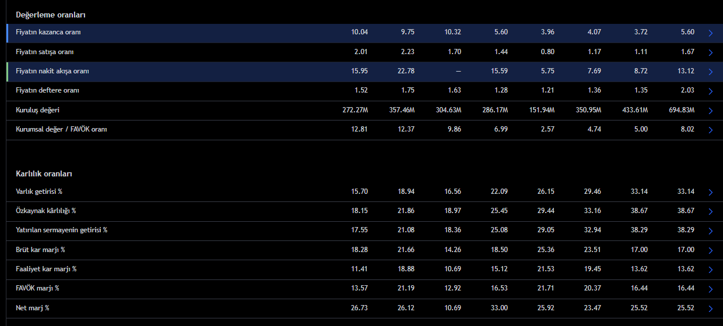Image resolution: width=723 pixels, height=326 pixels.
Task: Open Yatırılan sermayenin getirisi % chevron
Action: [710, 231]
